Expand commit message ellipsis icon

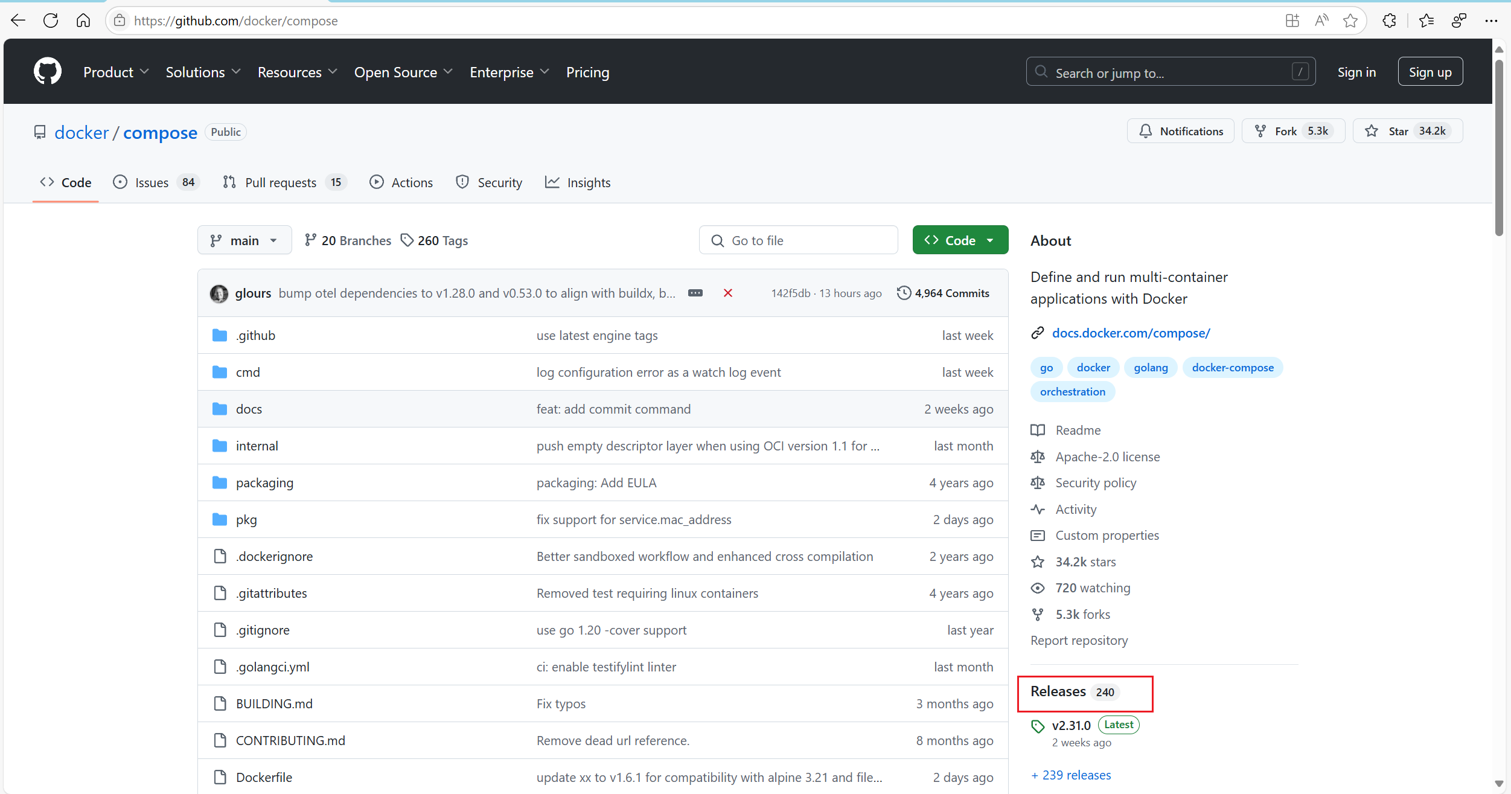pos(695,293)
